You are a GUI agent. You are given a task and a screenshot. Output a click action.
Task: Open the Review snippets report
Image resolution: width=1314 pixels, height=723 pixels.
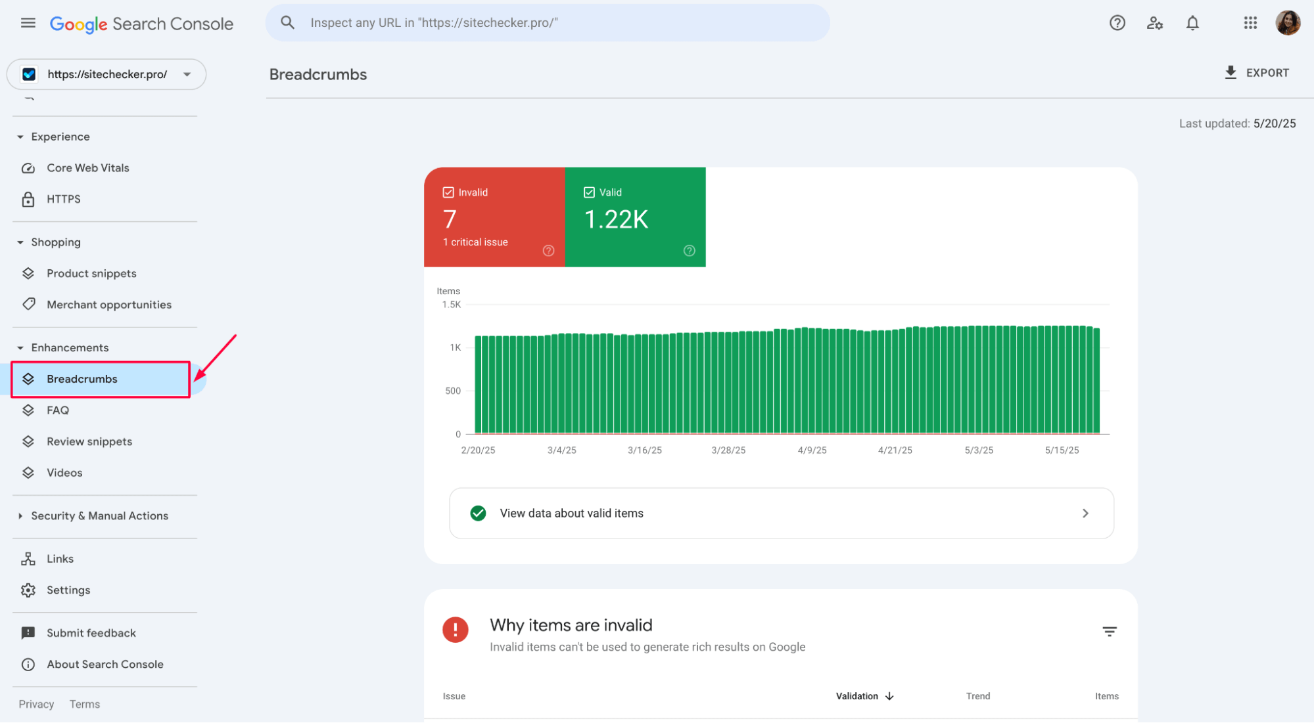point(89,441)
